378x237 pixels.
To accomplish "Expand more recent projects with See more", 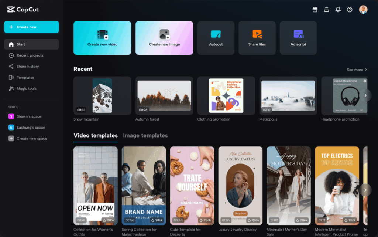I will (x=356, y=69).
